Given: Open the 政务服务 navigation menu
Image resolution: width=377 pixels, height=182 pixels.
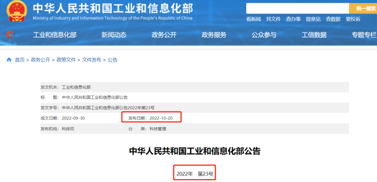Looking at the screenshot, I should (214, 35).
